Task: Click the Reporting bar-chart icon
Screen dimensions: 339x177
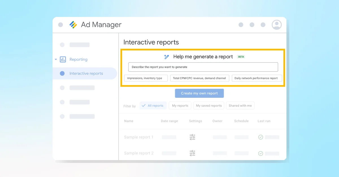Action: 62,59
